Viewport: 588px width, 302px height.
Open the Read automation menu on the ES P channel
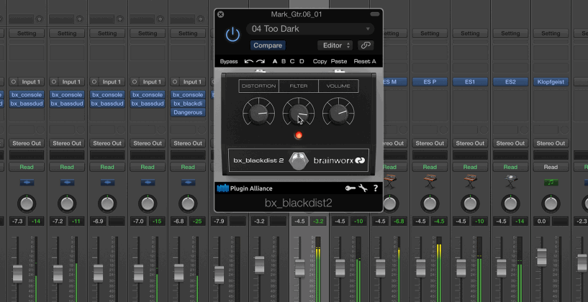(x=430, y=167)
